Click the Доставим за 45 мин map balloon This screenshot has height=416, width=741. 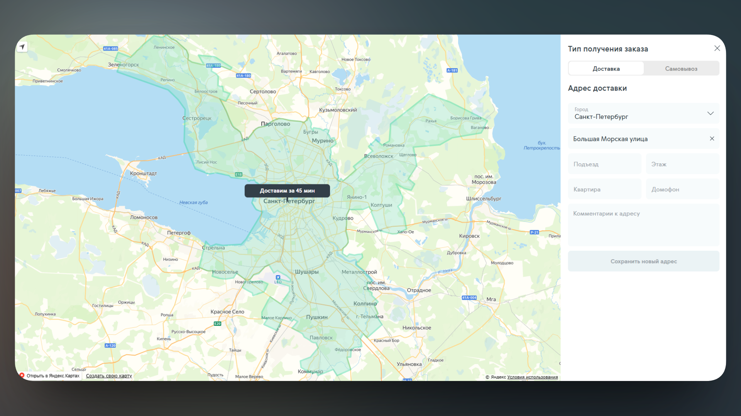click(287, 191)
